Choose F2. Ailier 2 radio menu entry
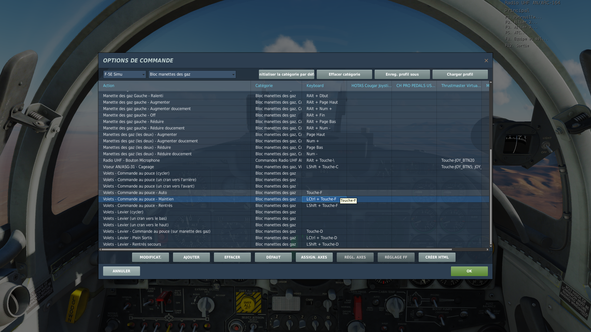 (521, 22)
